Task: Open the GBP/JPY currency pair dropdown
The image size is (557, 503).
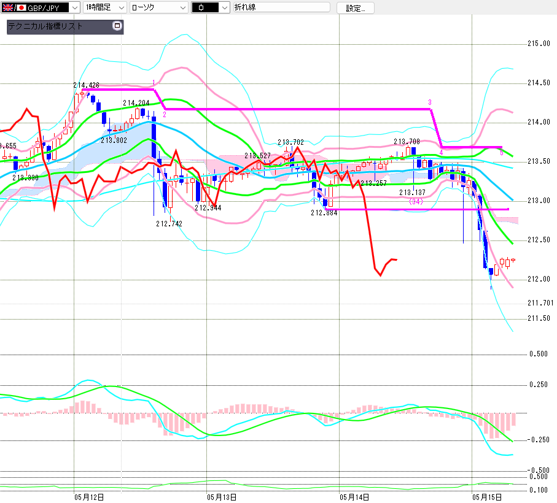Action: pyautogui.click(x=40, y=7)
